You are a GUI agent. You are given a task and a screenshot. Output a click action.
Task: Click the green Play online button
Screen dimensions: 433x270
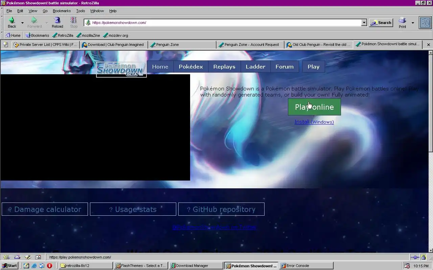pyautogui.click(x=314, y=107)
